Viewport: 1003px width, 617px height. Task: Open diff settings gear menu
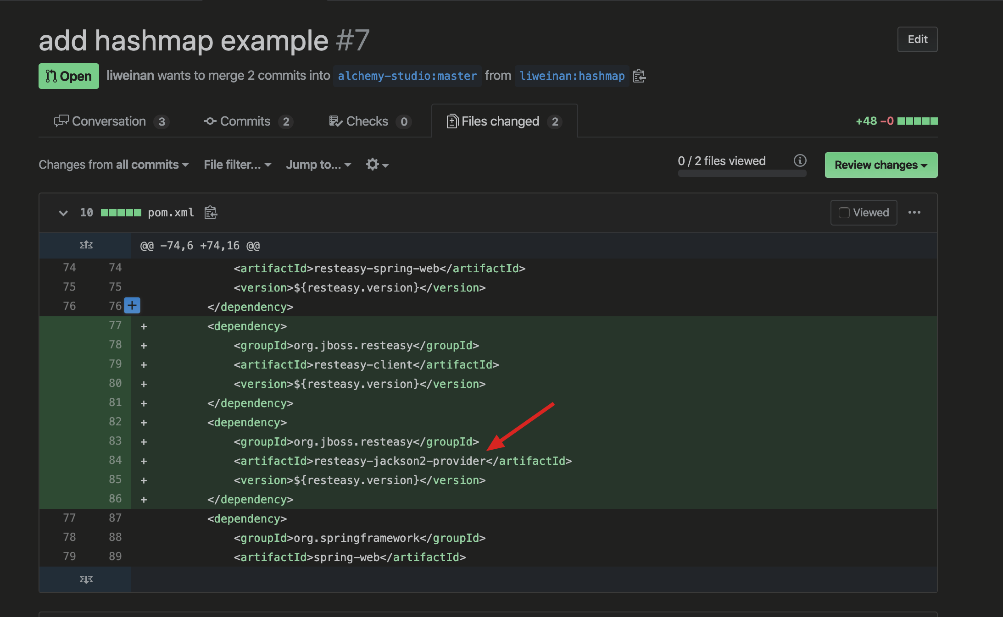[x=377, y=165]
